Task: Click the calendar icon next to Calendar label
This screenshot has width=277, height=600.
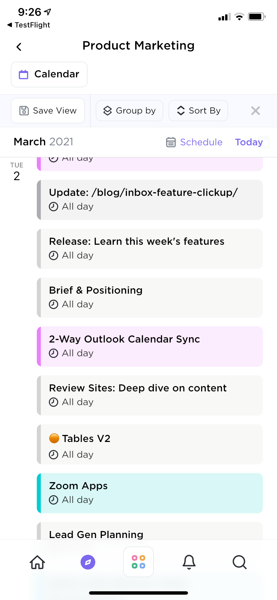Action: [23, 74]
